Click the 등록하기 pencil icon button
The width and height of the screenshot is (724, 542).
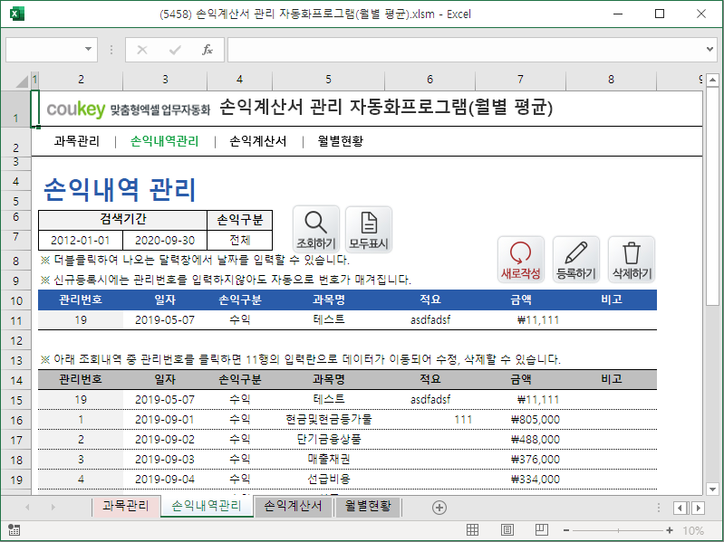point(575,260)
